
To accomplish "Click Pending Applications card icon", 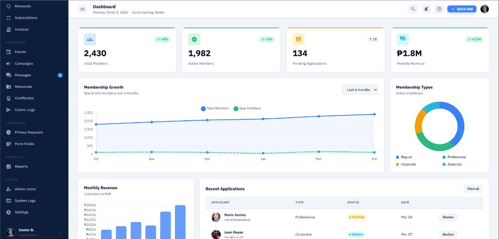I will [x=299, y=39].
